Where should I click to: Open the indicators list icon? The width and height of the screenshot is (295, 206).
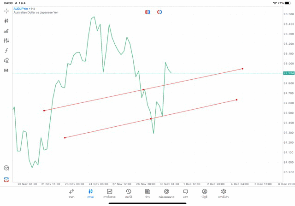tap(6, 31)
